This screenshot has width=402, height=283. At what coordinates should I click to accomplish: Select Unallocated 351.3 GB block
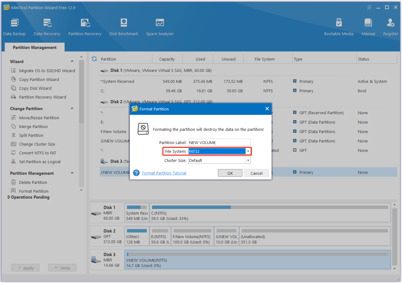(315, 236)
